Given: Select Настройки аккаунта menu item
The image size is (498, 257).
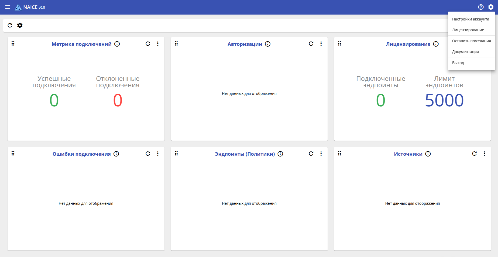Looking at the screenshot, I should coord(470,19).
